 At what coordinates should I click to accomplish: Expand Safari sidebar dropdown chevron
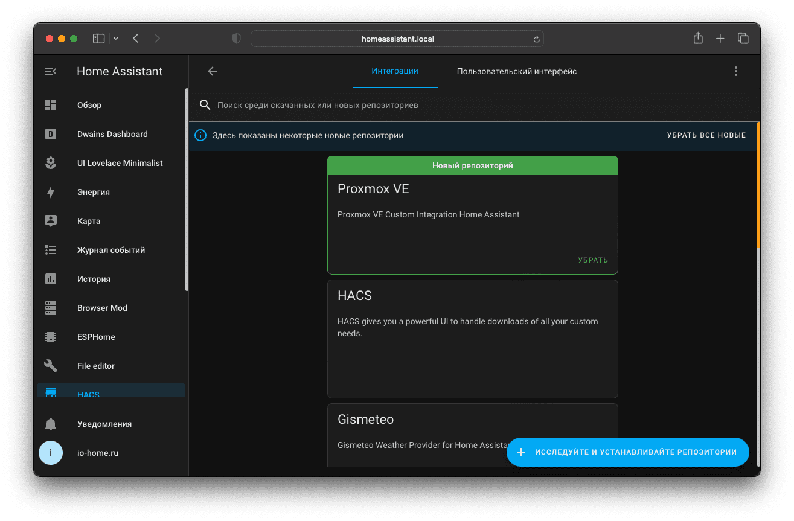(x=116, y=39)
